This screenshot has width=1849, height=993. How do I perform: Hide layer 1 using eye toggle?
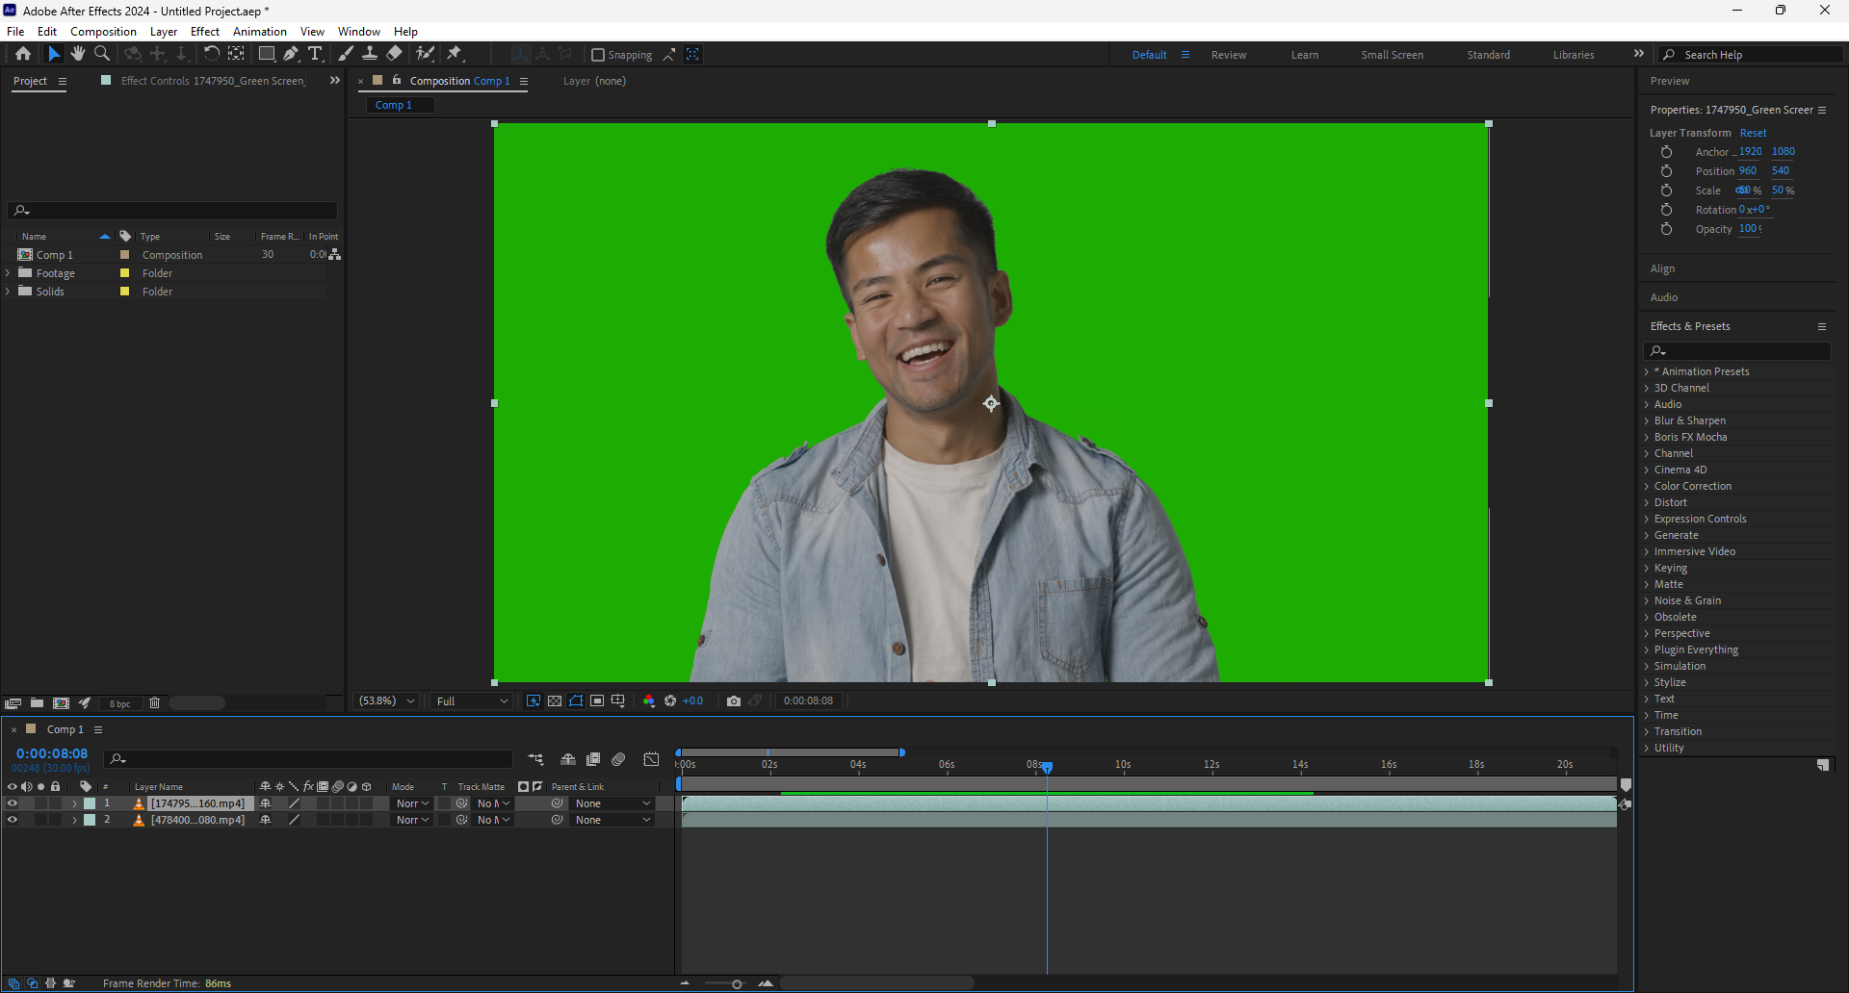[13, 803]
